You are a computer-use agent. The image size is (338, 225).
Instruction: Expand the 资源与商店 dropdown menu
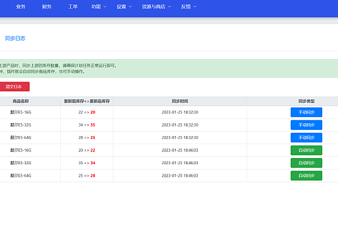[157, 7]
